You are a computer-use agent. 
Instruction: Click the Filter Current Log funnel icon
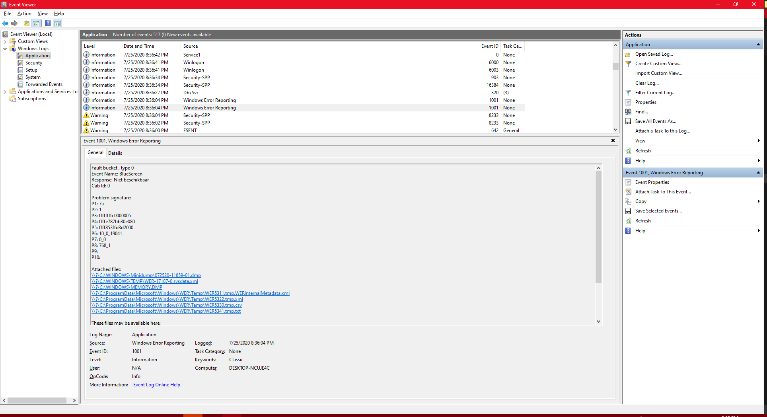click(x=628, y=93)
